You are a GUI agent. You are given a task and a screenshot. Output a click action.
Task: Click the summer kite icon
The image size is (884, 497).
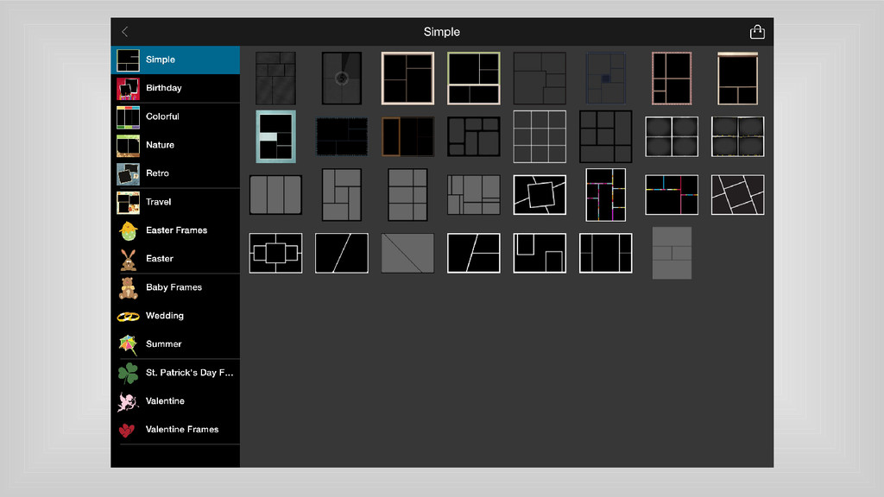tap(128, 345)
